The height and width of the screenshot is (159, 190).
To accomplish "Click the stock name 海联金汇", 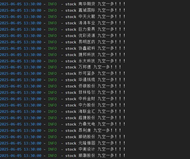I will coord(87,111).
